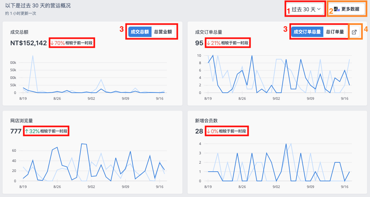Click the 28 new members value

[x=199, y=131]
